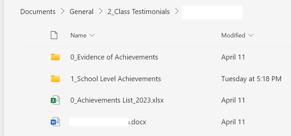Click the April 11 date of the xlsx file
Viewport: 291px width, 136px height.
tap(233, 100)
